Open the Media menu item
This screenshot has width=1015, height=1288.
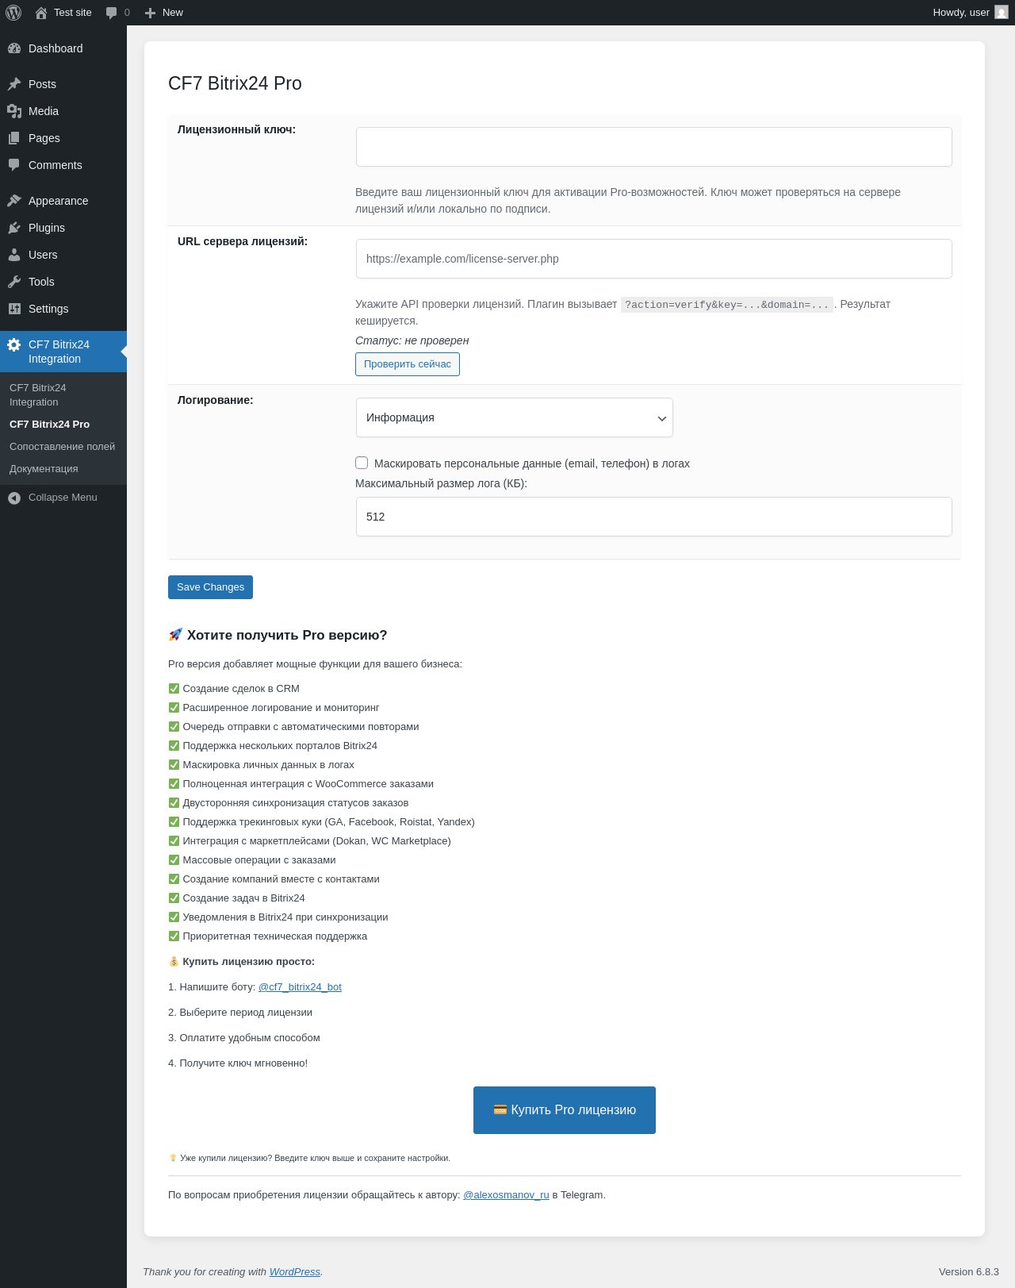pyautogui.click(x=63, y=111)
